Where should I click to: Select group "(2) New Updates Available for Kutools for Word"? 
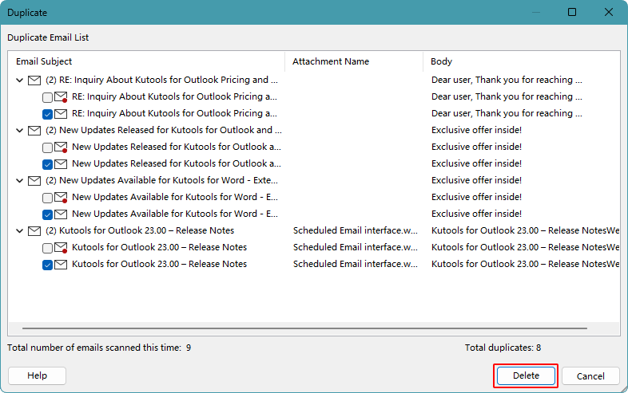[162, 180]
